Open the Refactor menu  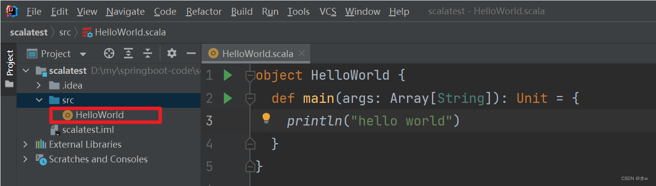[x=204, y=11]
